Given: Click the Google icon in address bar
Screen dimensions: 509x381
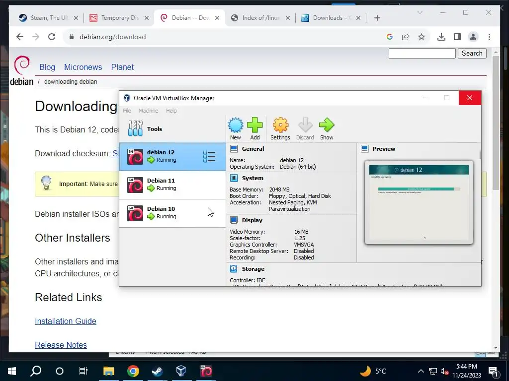Looking at the screenshot, I should pyautogui.click(x=390, y=37).
